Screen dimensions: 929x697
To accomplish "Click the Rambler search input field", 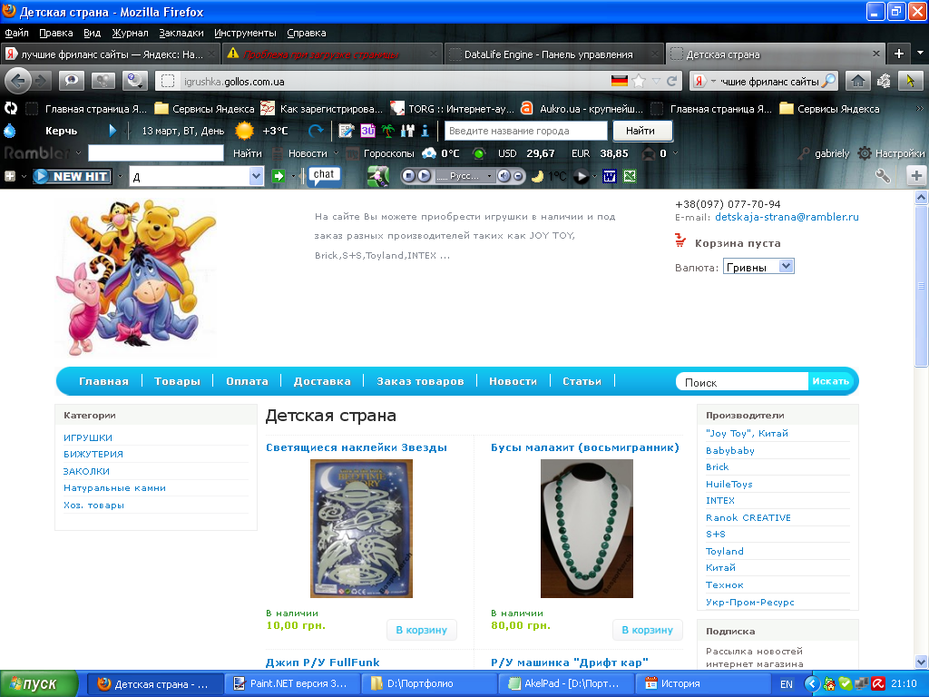I will coord(156,153).
